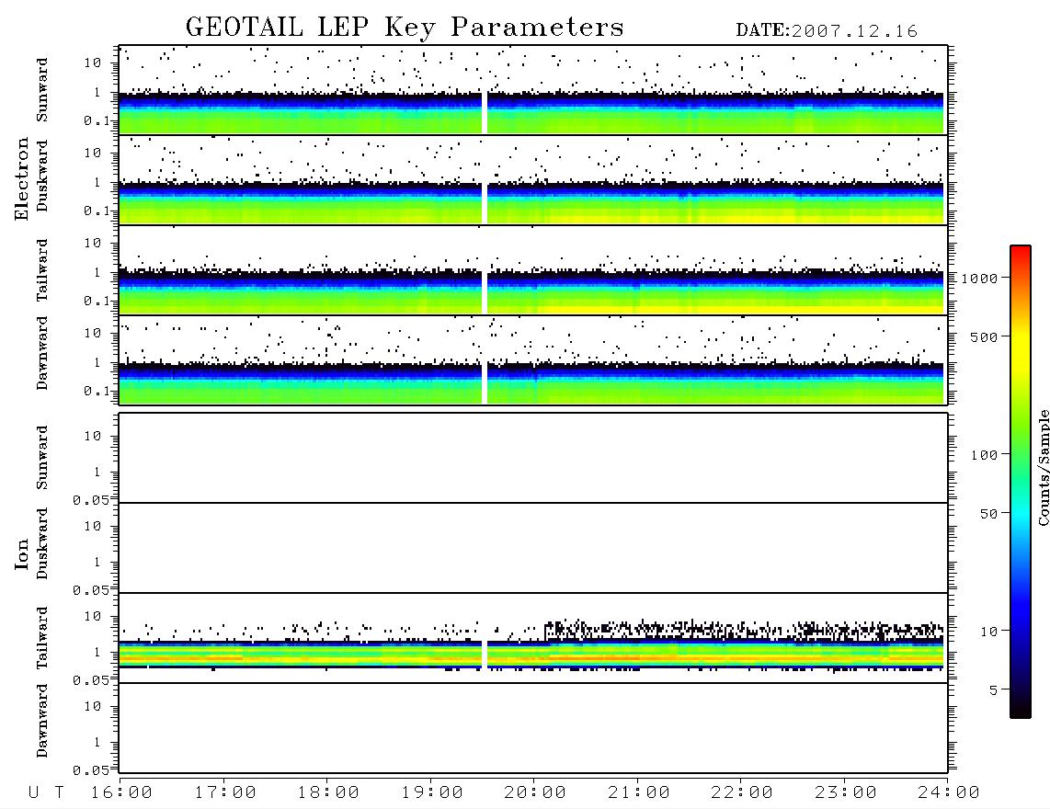This screenshot has width=1050, height=809.
Task: Click the empty Ion Dawnward panel
Action: point(533,728)
